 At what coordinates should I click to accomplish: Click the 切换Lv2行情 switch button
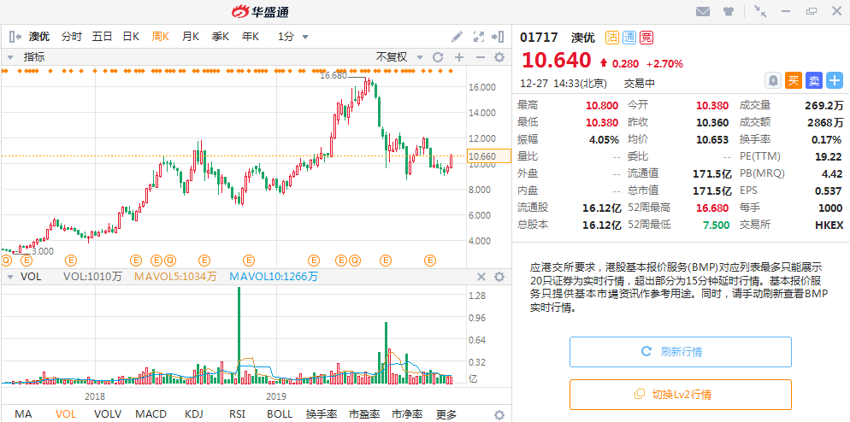[x=681, y=395]
